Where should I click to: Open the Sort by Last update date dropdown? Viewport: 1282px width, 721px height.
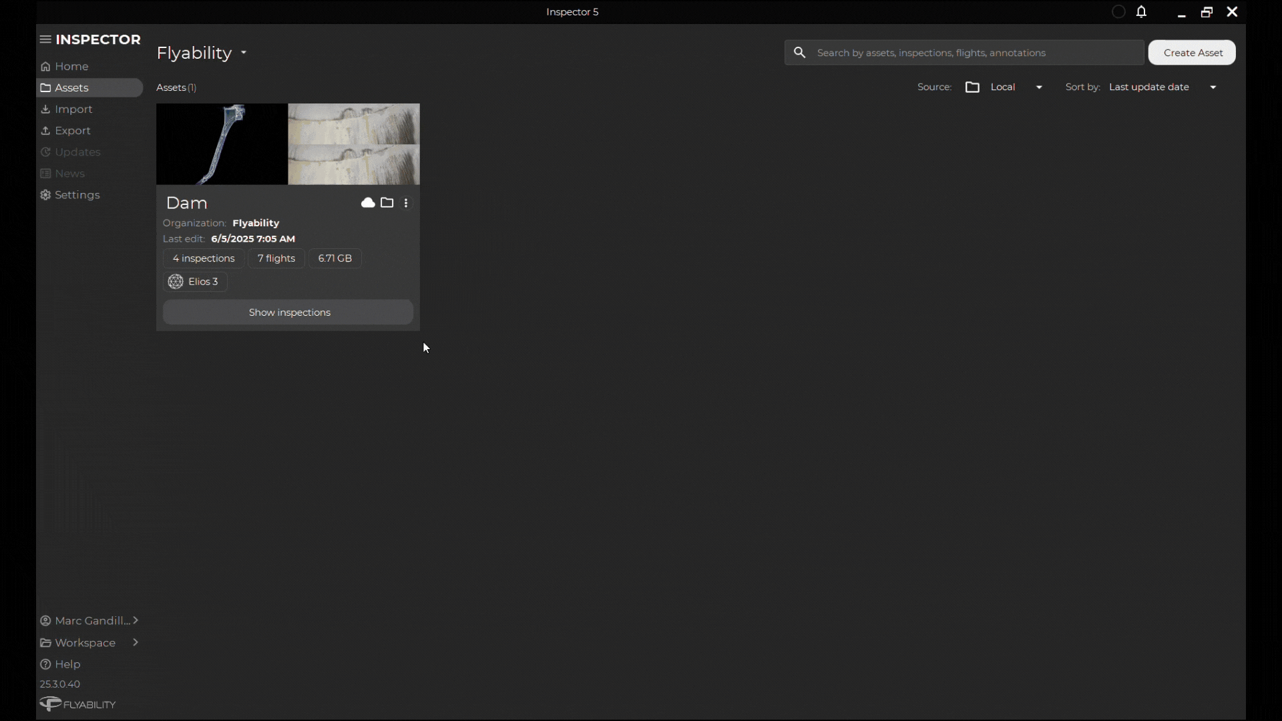click(x=1213, y=87)
